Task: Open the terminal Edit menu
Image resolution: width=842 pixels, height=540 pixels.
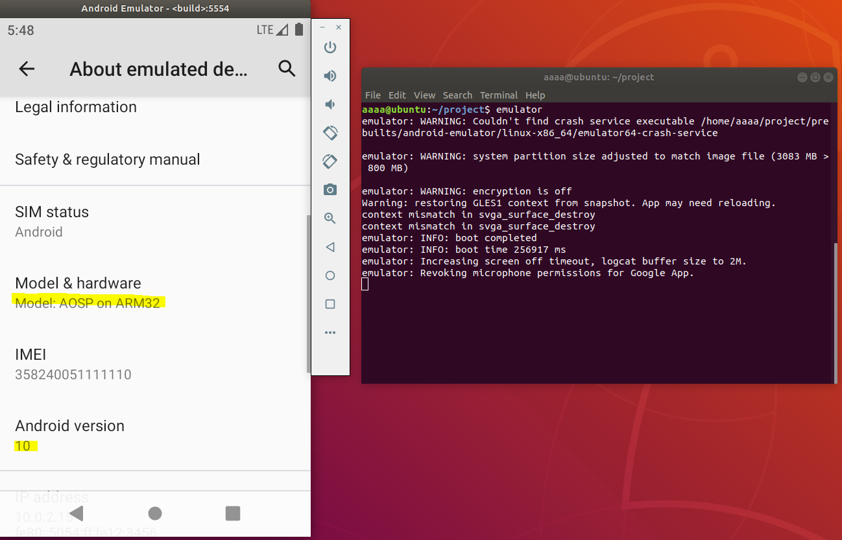Action: (398, 95)
